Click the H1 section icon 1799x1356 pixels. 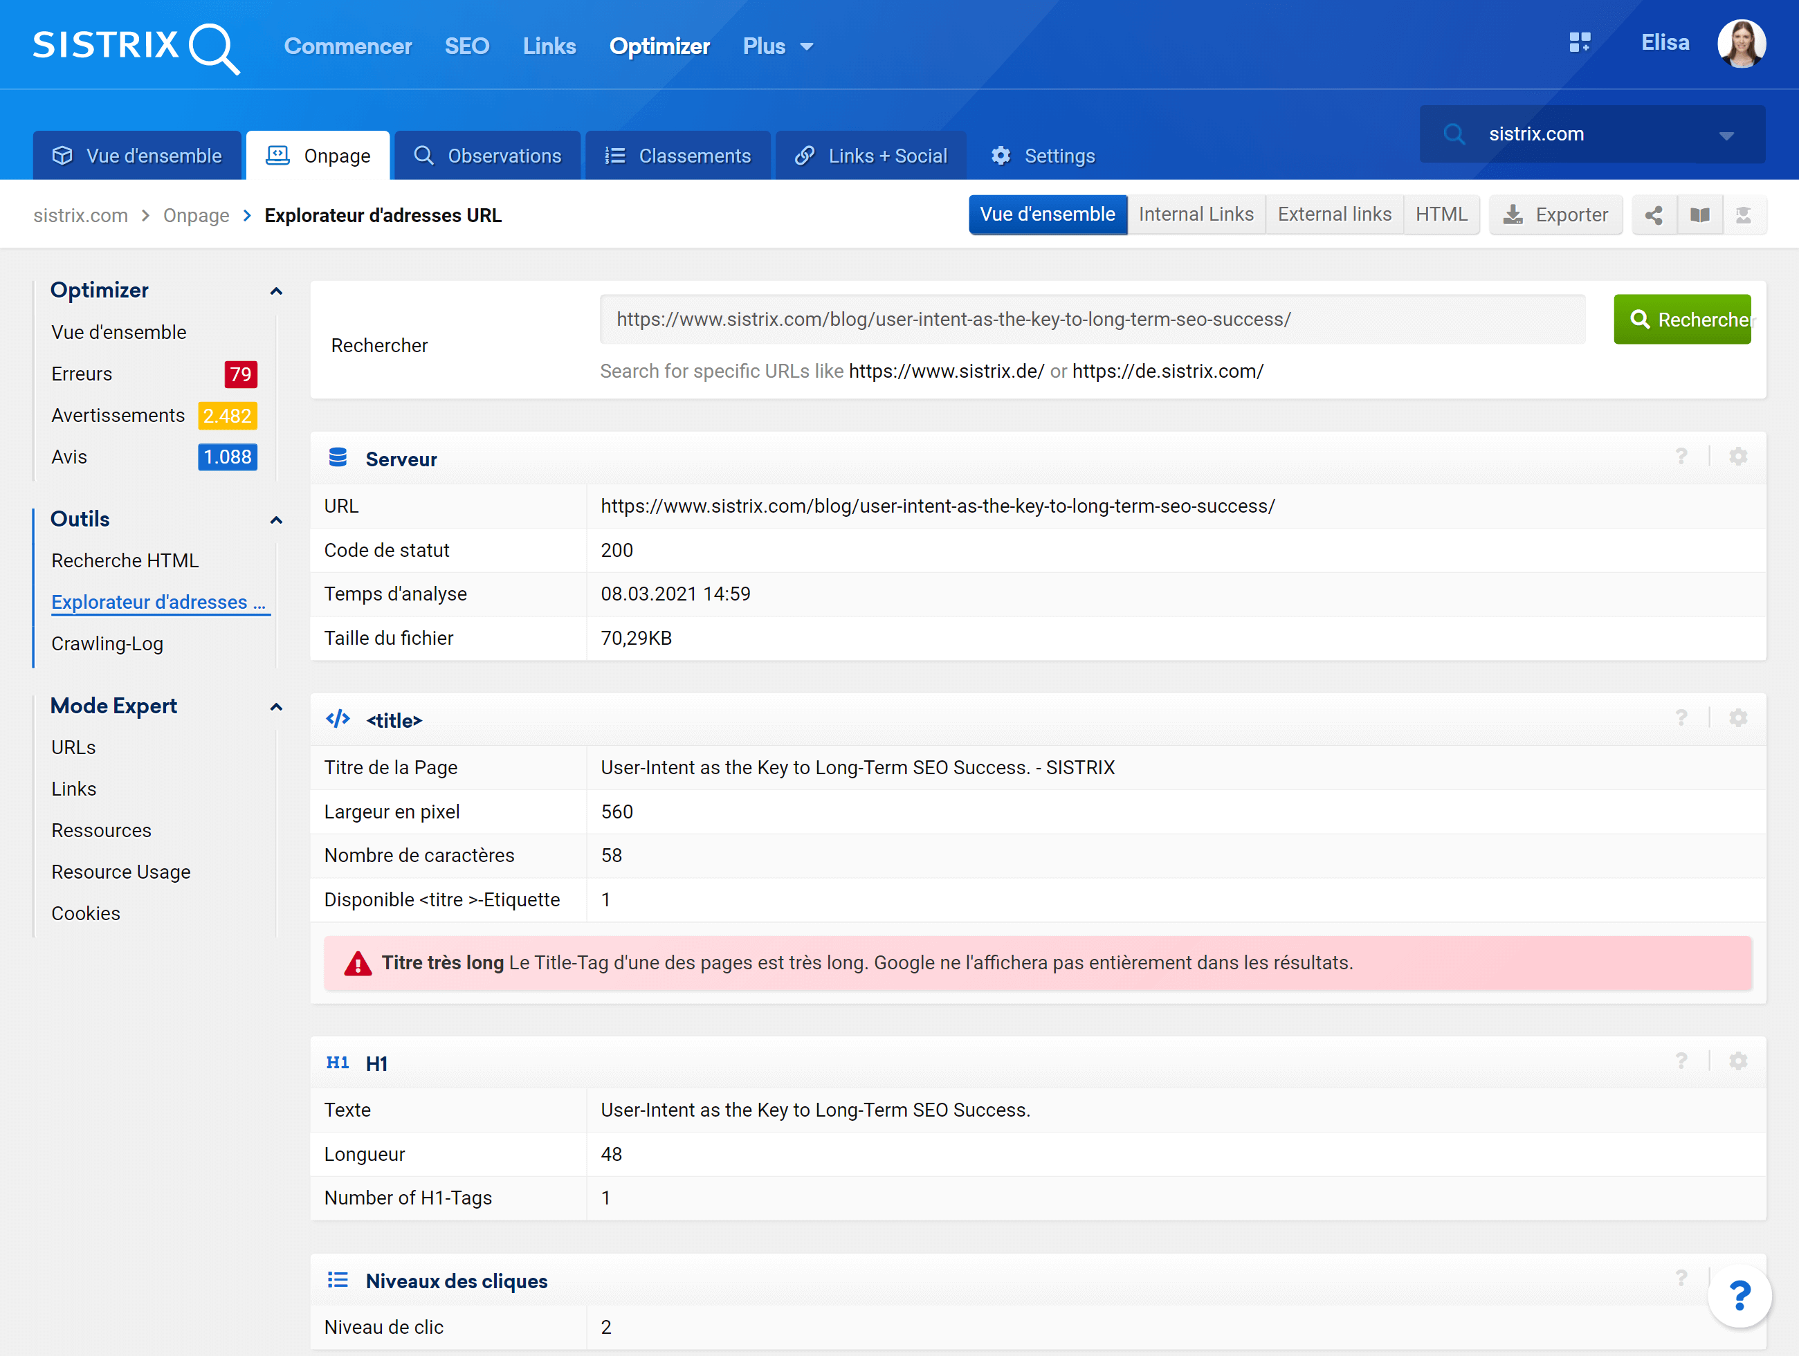point(338,1063)
